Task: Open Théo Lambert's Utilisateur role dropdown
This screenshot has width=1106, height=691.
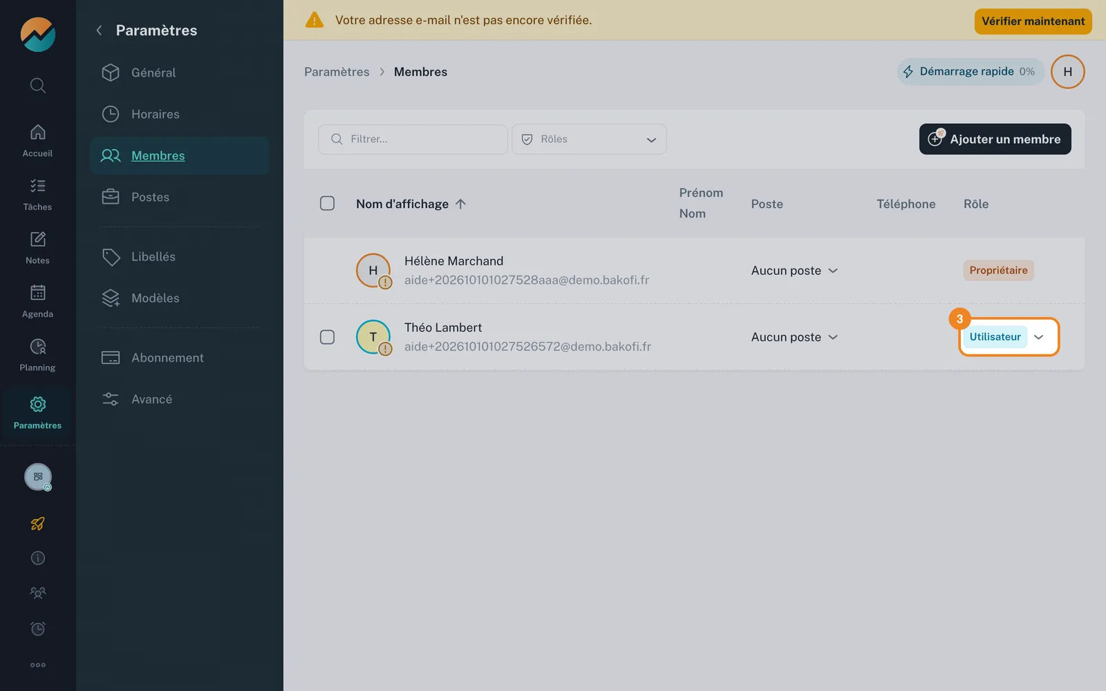Action: (x=1009, y=337)
